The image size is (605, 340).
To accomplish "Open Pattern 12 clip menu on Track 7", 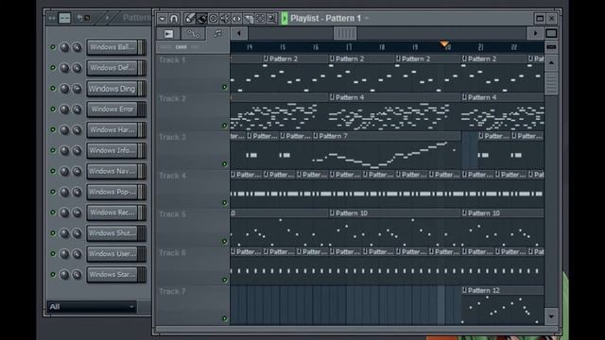I will (464, 290).
